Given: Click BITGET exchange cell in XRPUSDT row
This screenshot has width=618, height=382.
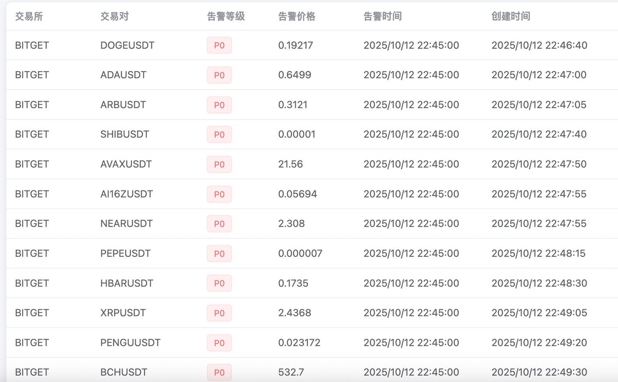Looking at the screenshot, I should 32,313.
